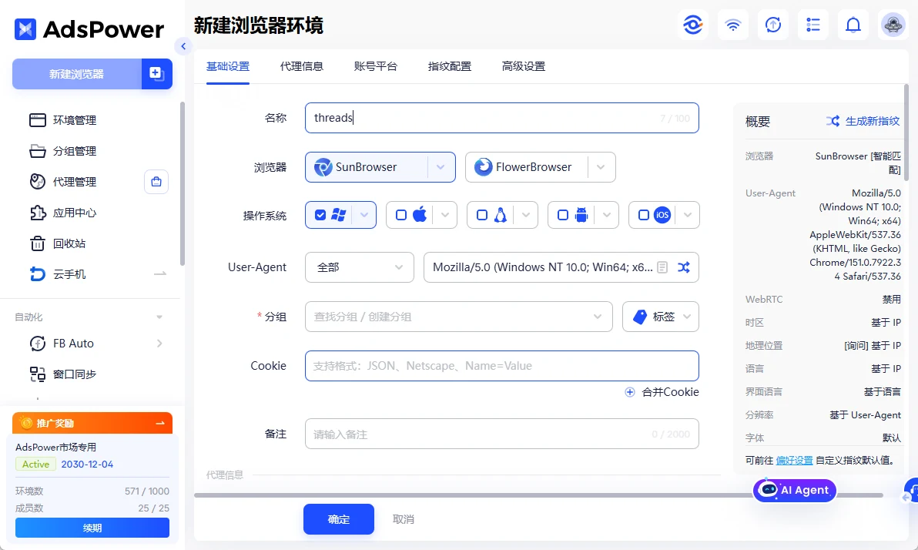Image resolution: width=918 pixels, height=550 pixels.
Task: Open the user avatar menu
Action: (x=893, y=25)
